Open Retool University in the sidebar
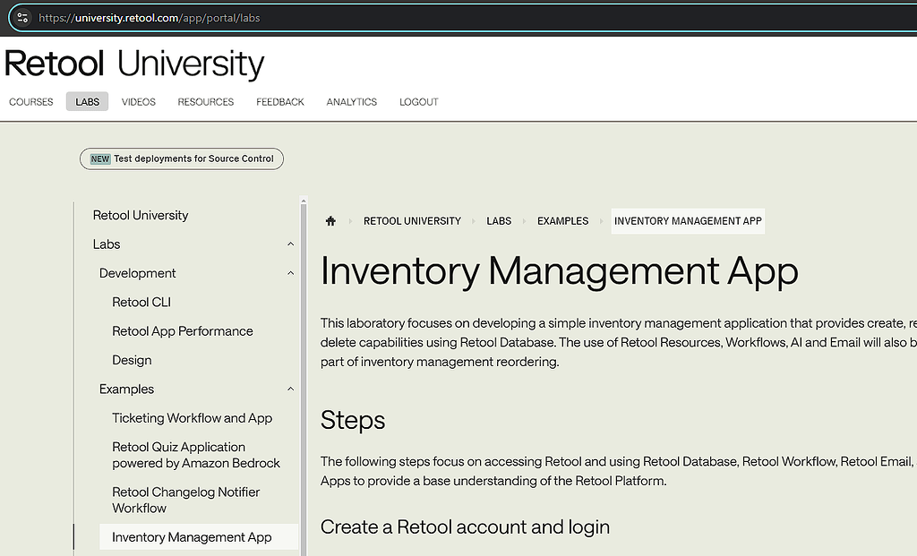This screenshot has height=556, width=917. point(141,215)
